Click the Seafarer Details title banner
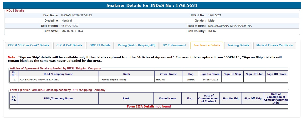307x123 pixels. [152, 5]
